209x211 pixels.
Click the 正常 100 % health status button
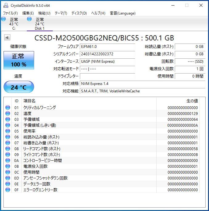[x=19, y=60]
